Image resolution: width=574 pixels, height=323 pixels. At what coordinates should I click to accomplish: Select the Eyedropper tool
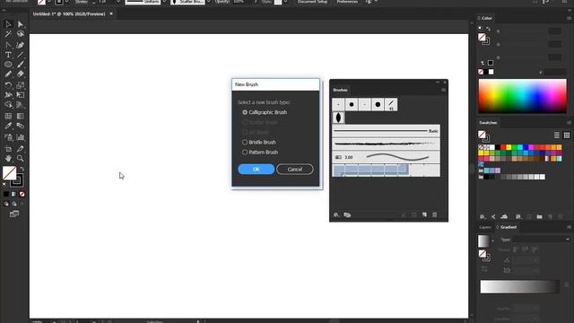[x=8, y=126]
